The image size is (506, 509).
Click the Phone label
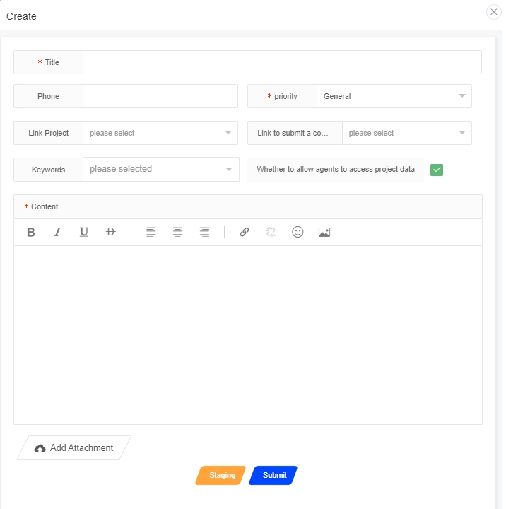point(48,96)
